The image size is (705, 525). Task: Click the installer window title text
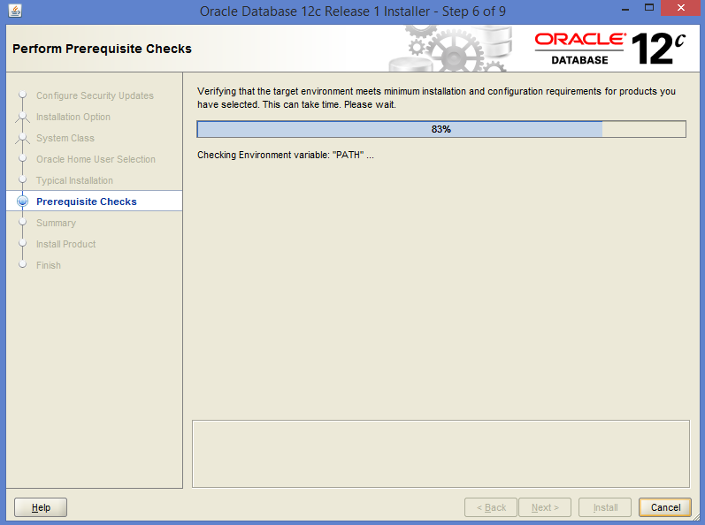[x=353, y=11]
